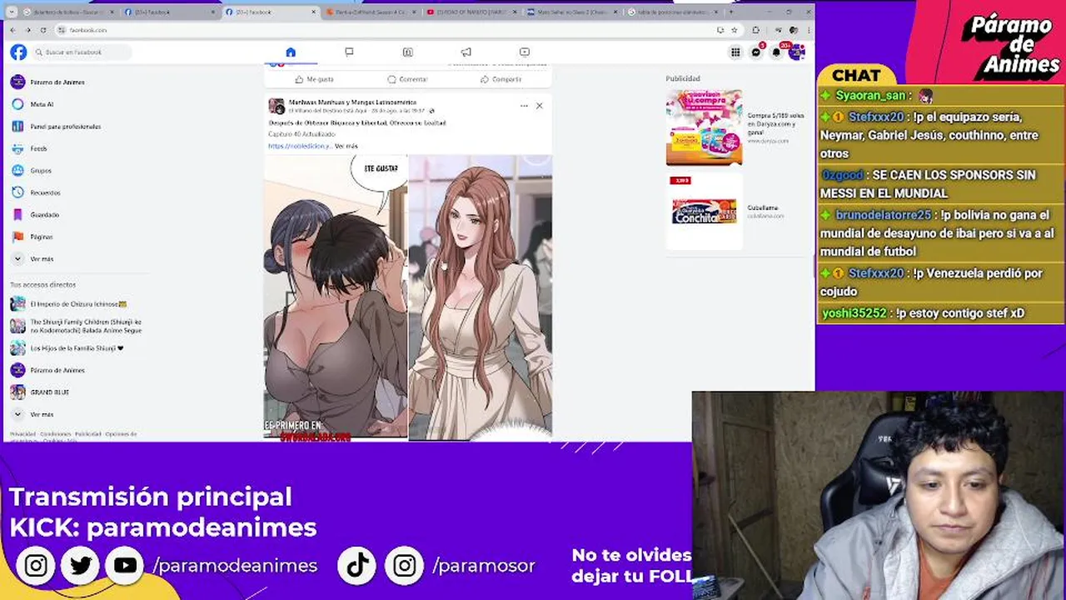The width and height of the screenshot is (1066, 600).
Task: Bookmark this page with the star icon
Action: pos(734,30)
